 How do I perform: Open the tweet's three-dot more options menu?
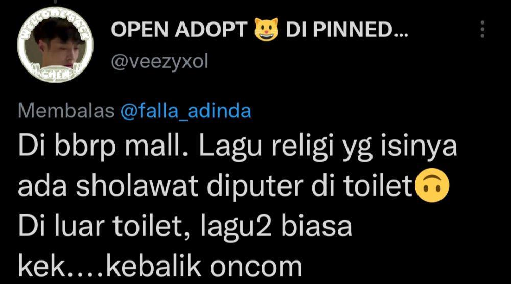(483, 29)
